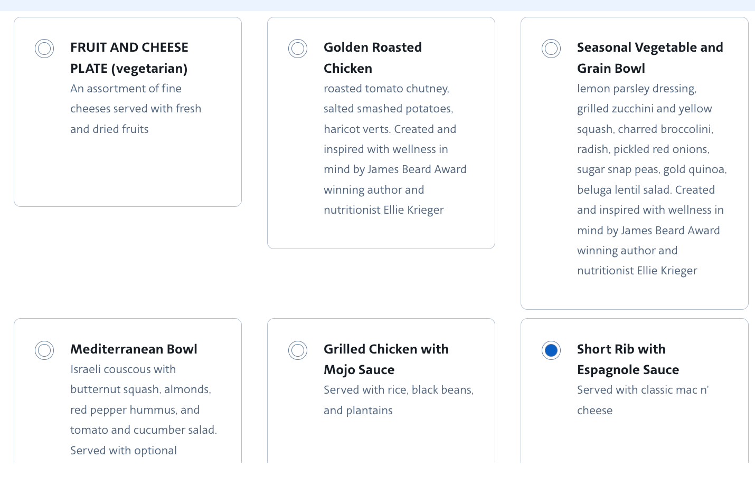Click the mac n' cheese description text

point(642,400)
